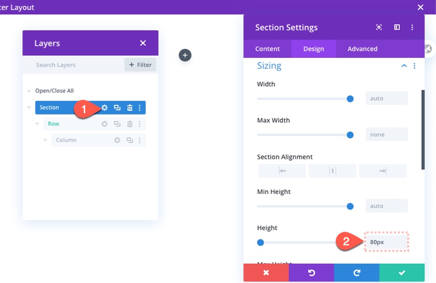Screen dimensions: 436x283
Task: Select the Column layer row
Action: (99, 140)
